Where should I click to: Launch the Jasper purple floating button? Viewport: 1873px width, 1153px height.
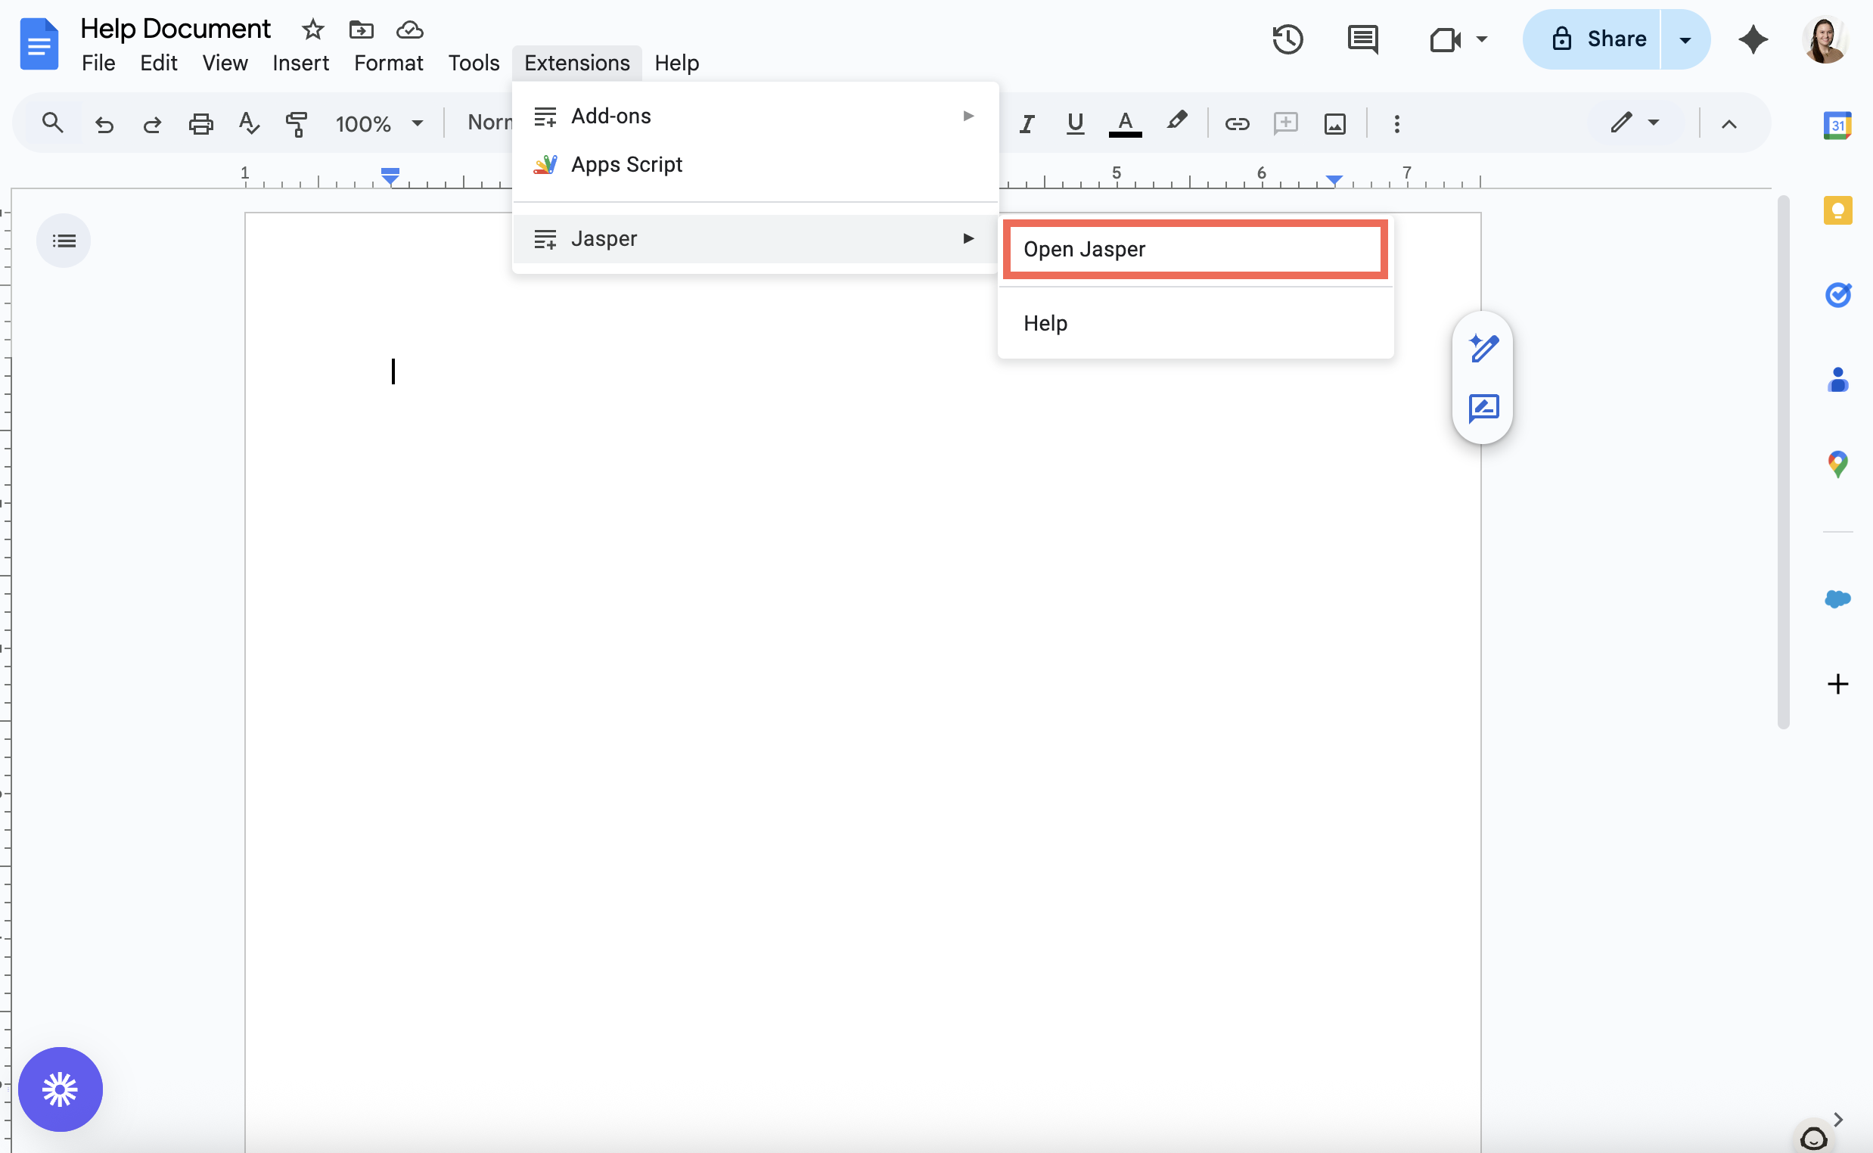tap(61, 1089)
